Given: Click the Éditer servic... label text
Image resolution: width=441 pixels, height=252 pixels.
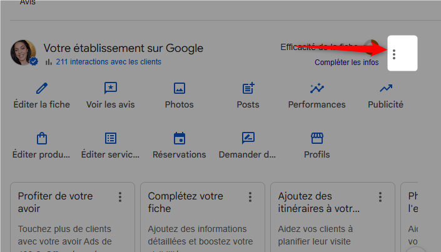Looking at the screenshot, I should 110,154.
